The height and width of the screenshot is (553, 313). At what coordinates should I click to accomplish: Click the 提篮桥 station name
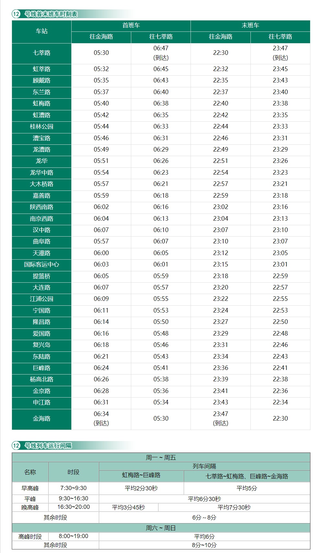[x=41, y=276]
